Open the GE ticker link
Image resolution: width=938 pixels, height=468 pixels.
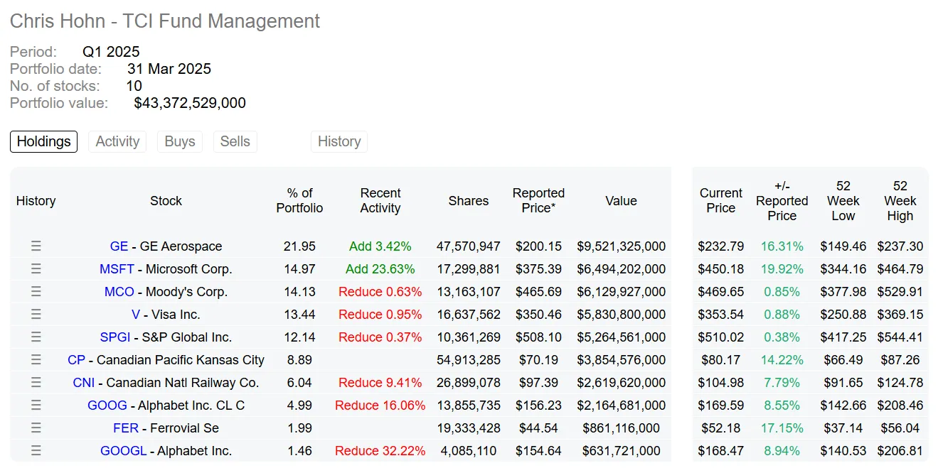119,246
